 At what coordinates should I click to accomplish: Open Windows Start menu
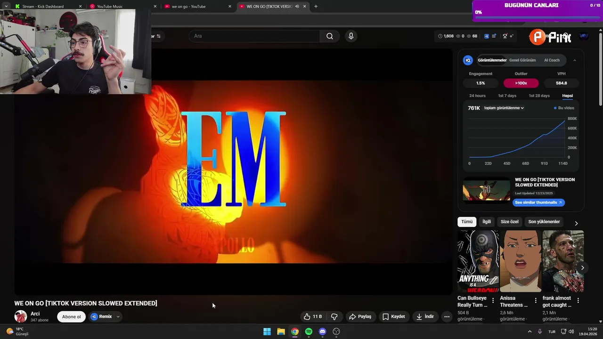[x=267, y=331]
